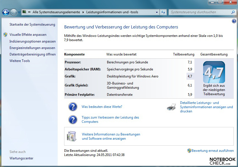Click the Control Panel icon in address bar

(24, 12)
